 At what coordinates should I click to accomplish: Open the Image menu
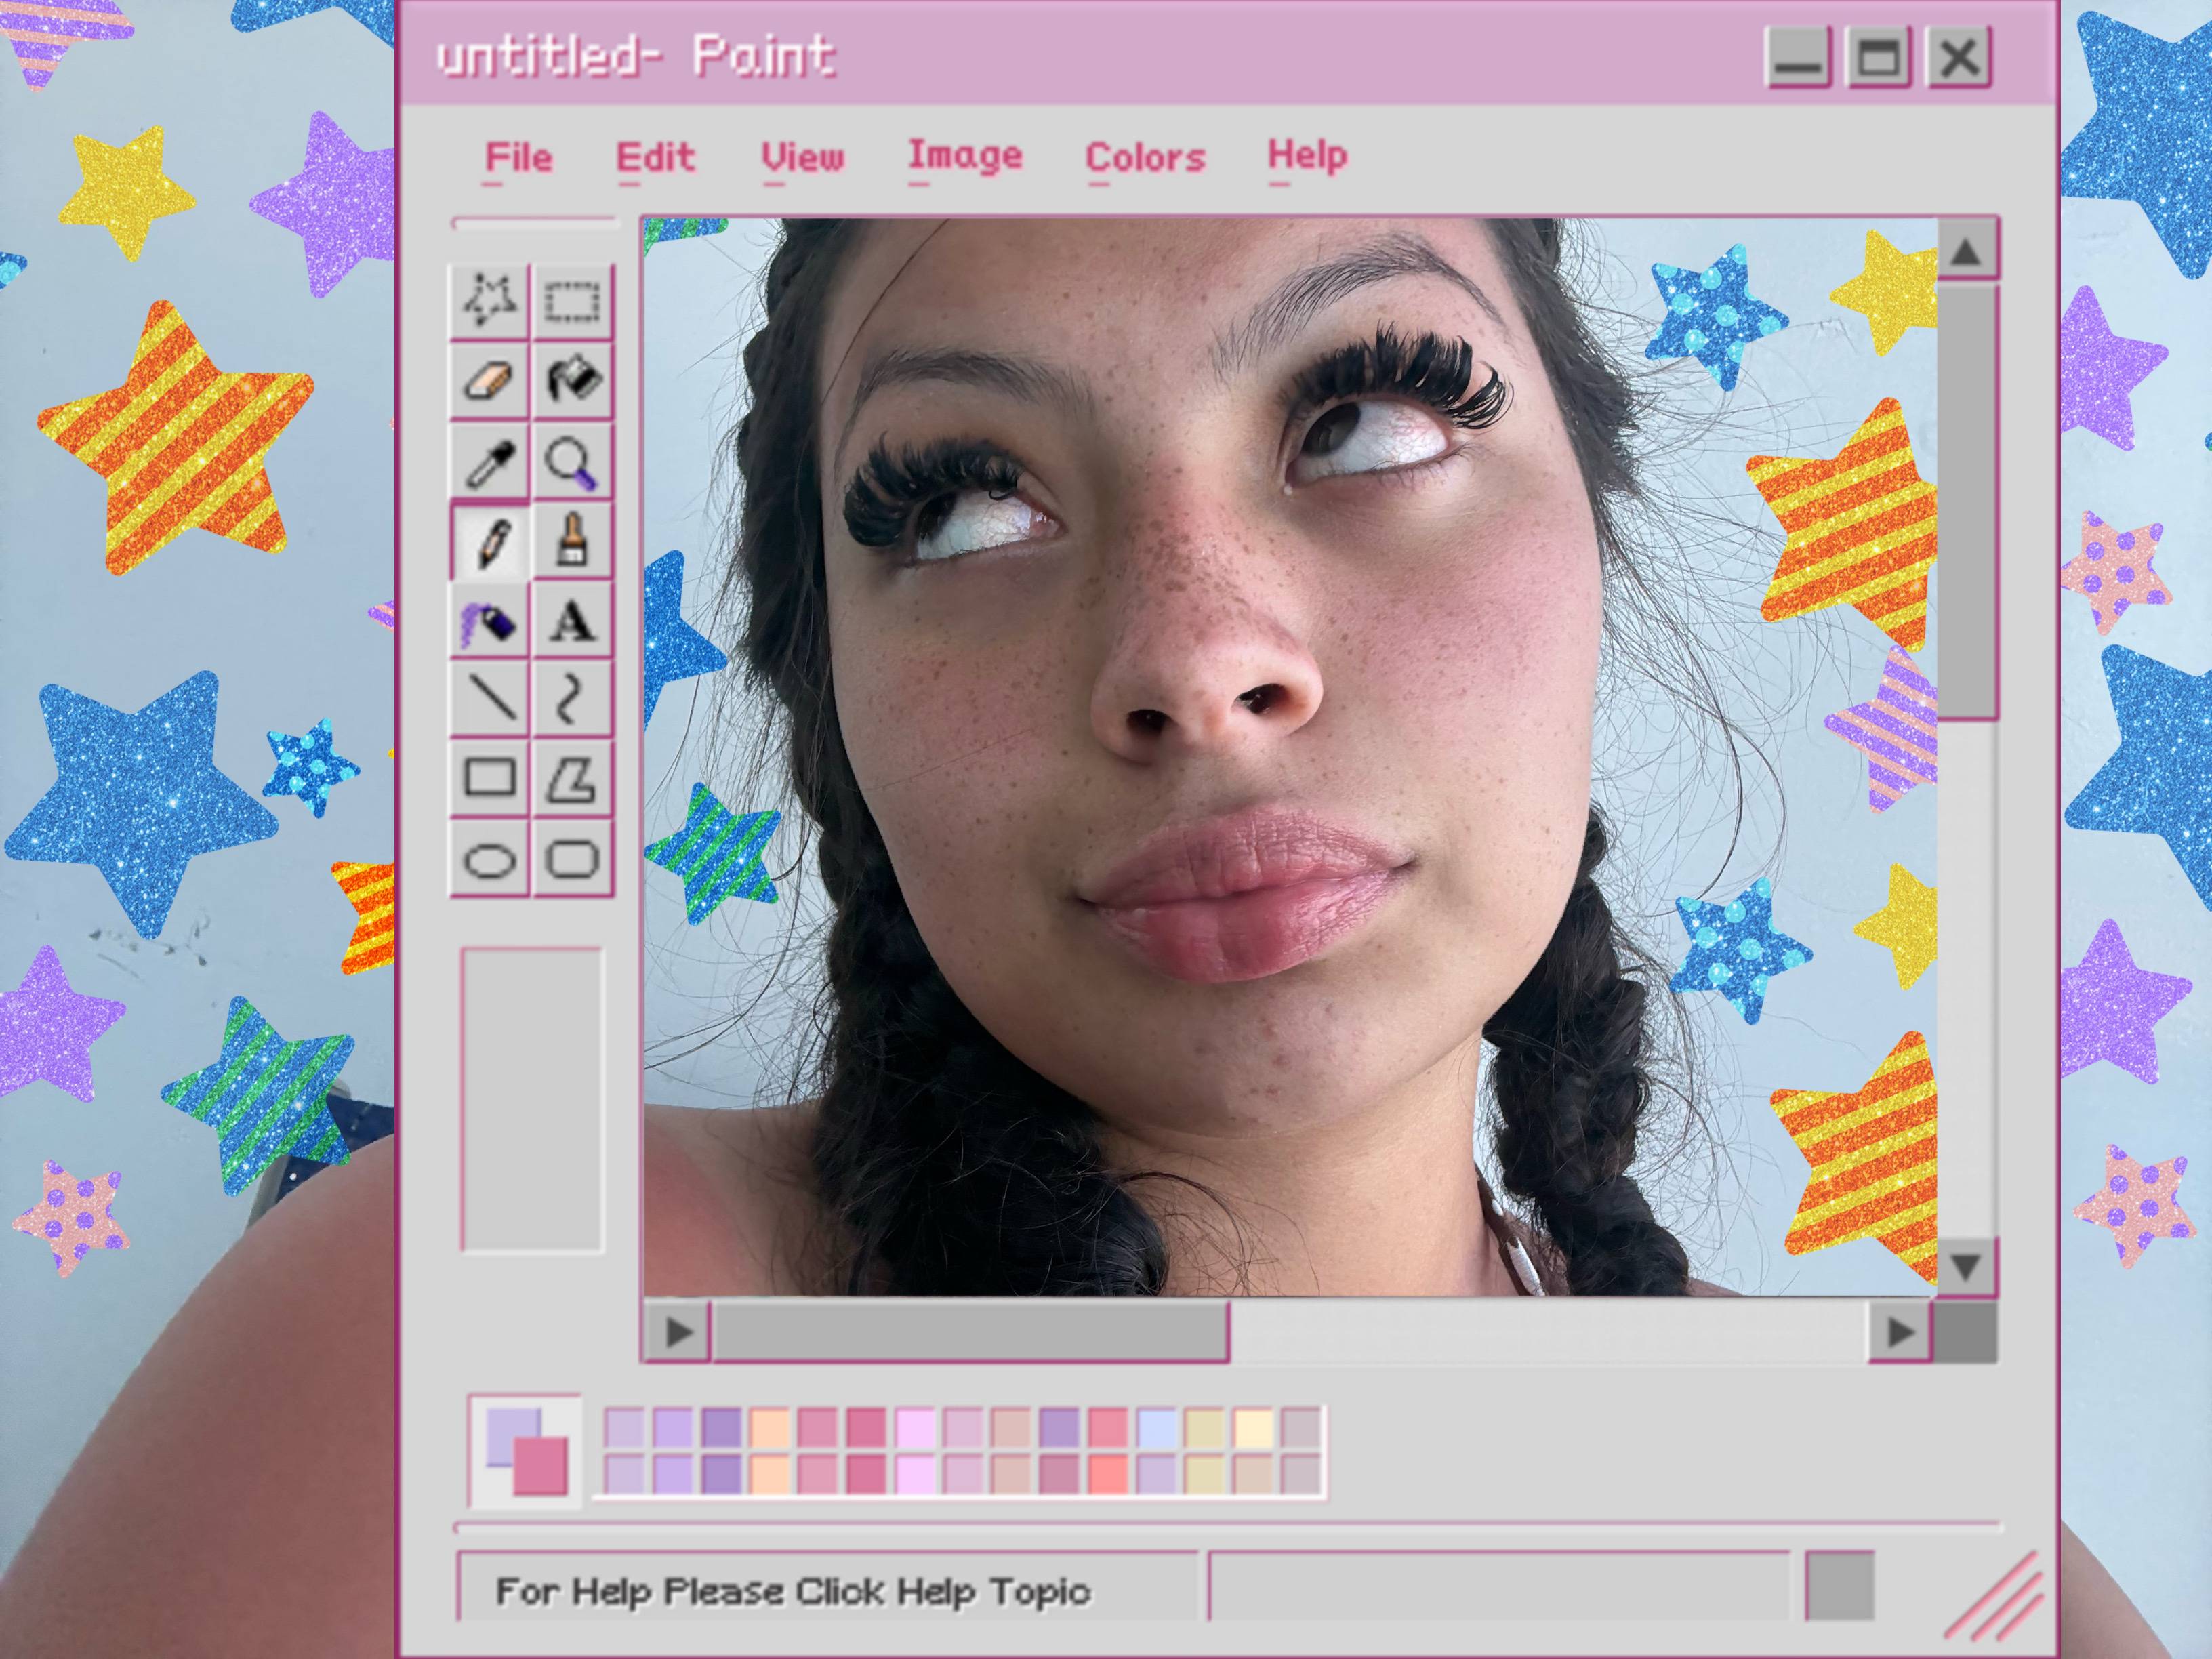tap(965, 156)
